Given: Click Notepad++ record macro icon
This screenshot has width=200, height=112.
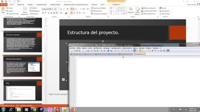Looking at the screenshot, I should click(152, 51).
